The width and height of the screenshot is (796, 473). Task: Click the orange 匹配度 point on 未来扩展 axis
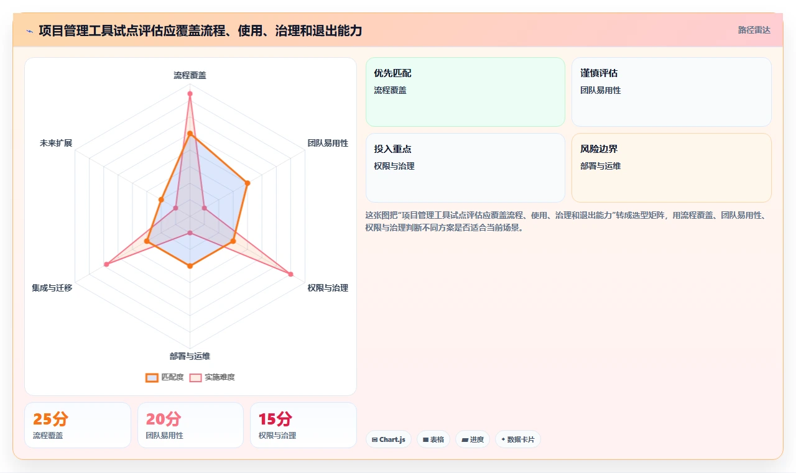pos(161,200)
